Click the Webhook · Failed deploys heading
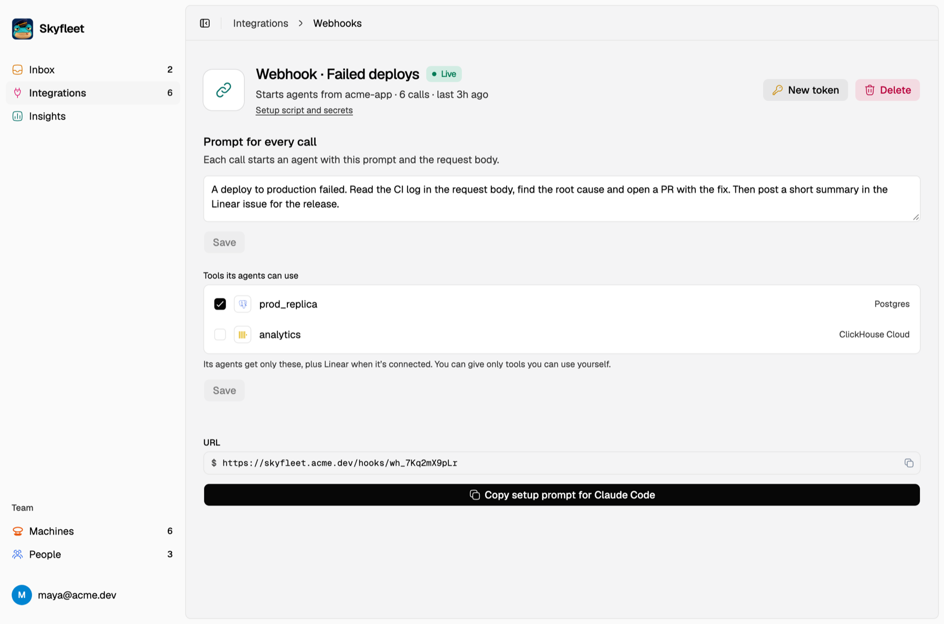 pos(337,74)
